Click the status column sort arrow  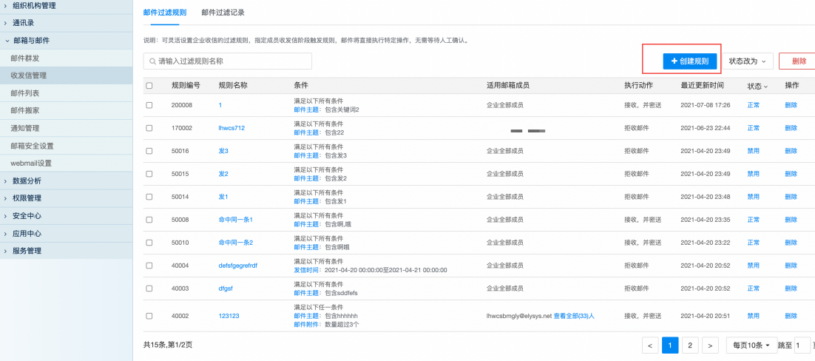[765, 87]
